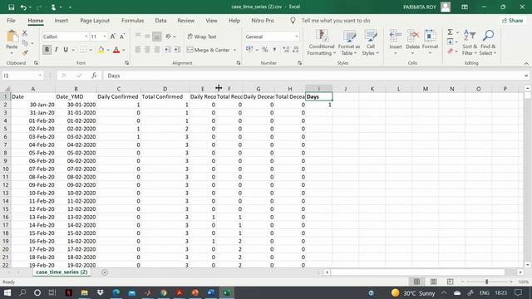The width and height of the screenshot is (532, 299).
Task: Open Ribbon Display Options in the title bar
Action: (x=465, y=7)
